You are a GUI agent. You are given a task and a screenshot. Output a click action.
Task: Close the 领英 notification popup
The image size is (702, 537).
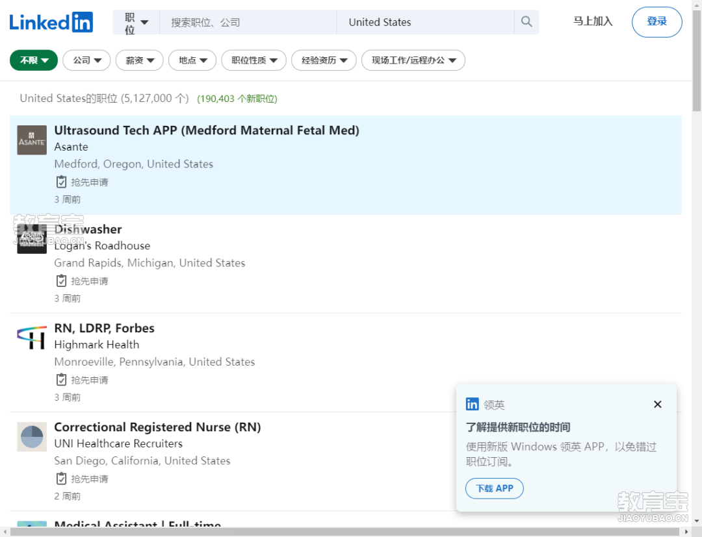[x=657, y=404]
